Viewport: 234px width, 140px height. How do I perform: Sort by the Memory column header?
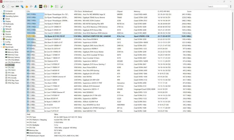tap(137, 11)
